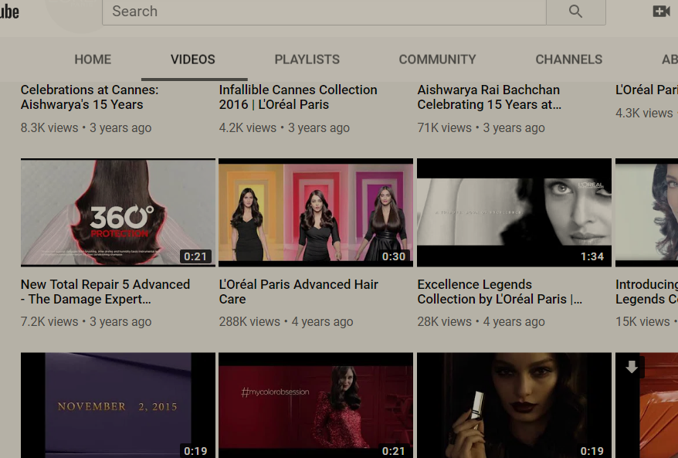Click the search magnifier button
Image resolution: width=678 pixels, height=458 pixels.
pyautogui.click(x=575, y=12)
